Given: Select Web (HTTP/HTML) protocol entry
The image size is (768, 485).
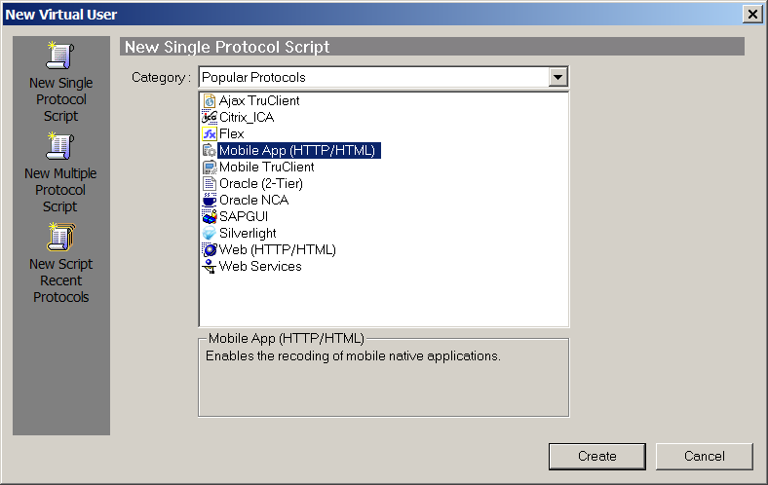Looking at the screenshot, I should pyautogui.click(x=277, y=250).
